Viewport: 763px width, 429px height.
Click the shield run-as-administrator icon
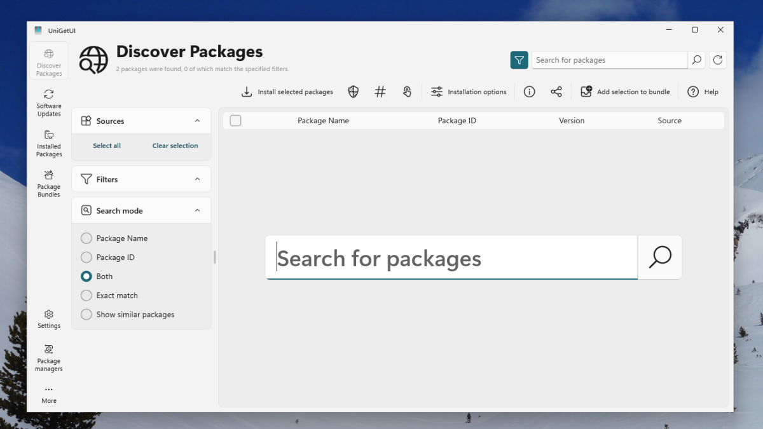pyautogui.click(x=354, y=92)
